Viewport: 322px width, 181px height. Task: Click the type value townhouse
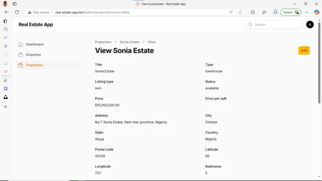pyautogui.click(x=214, y=71)
